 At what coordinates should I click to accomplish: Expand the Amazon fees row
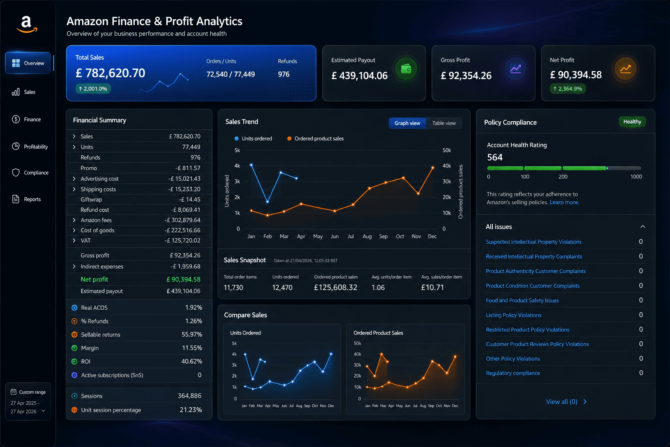tap(74, 220)
